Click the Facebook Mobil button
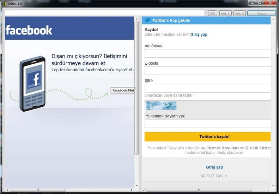The height and width of the screenshot is (194, 279). click(x=122, y=90)
